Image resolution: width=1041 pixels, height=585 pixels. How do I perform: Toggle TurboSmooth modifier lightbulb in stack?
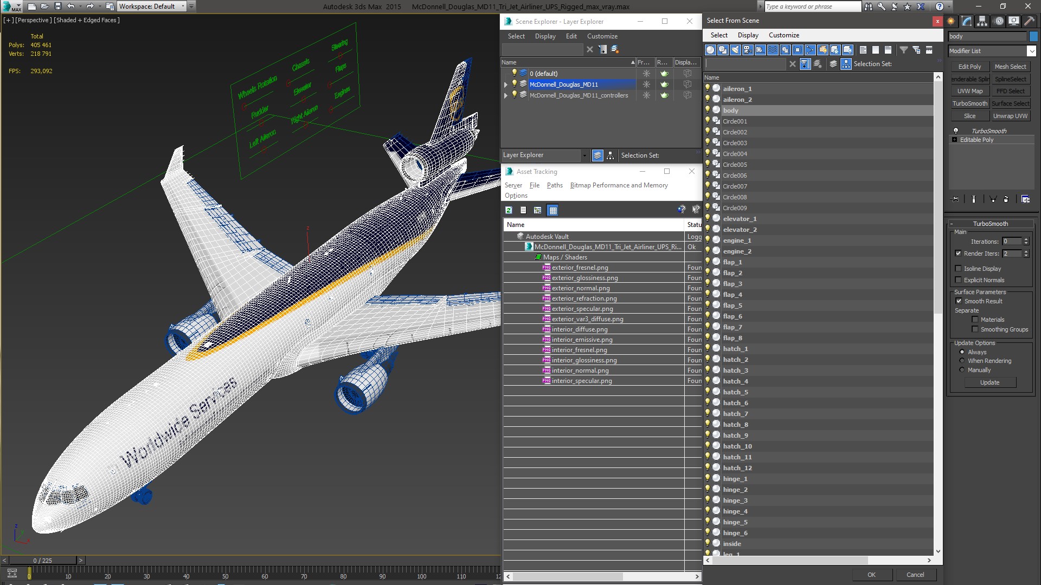pos(956,131)
